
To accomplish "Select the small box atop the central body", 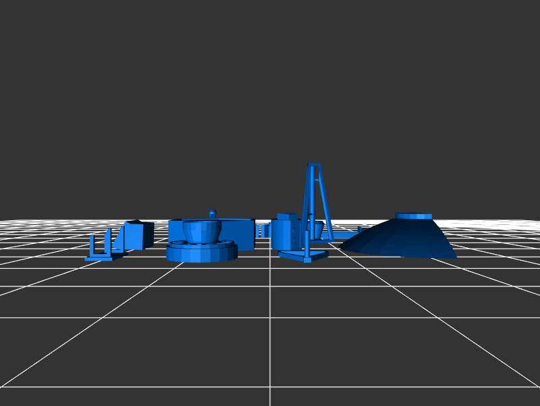I will pos(287,217).
